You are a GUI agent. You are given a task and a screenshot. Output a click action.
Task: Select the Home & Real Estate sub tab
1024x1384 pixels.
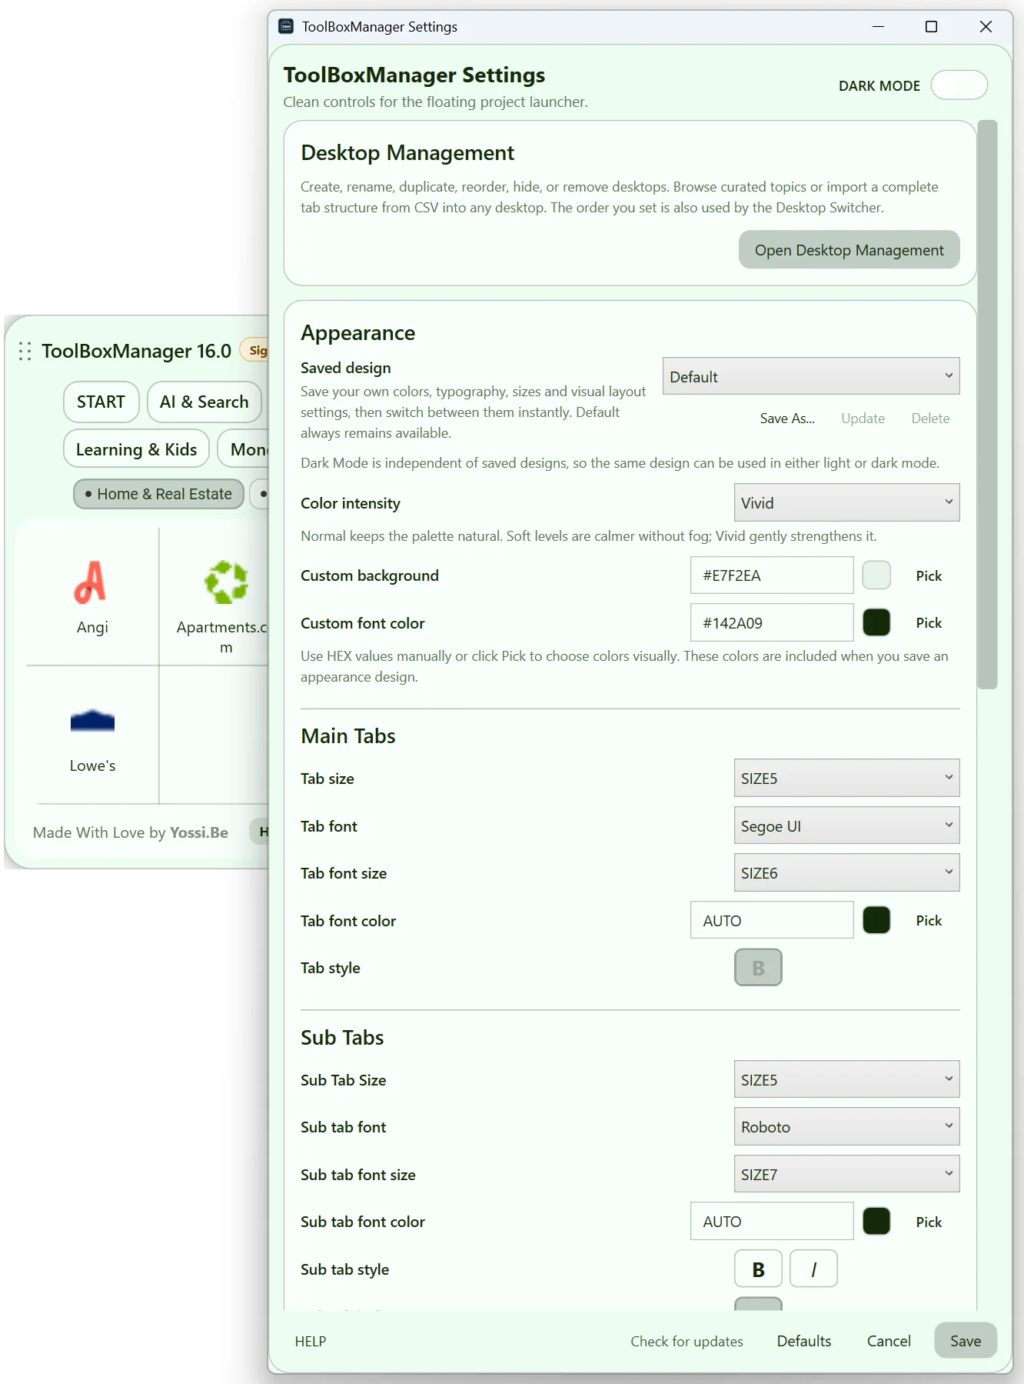click(158, 494)
